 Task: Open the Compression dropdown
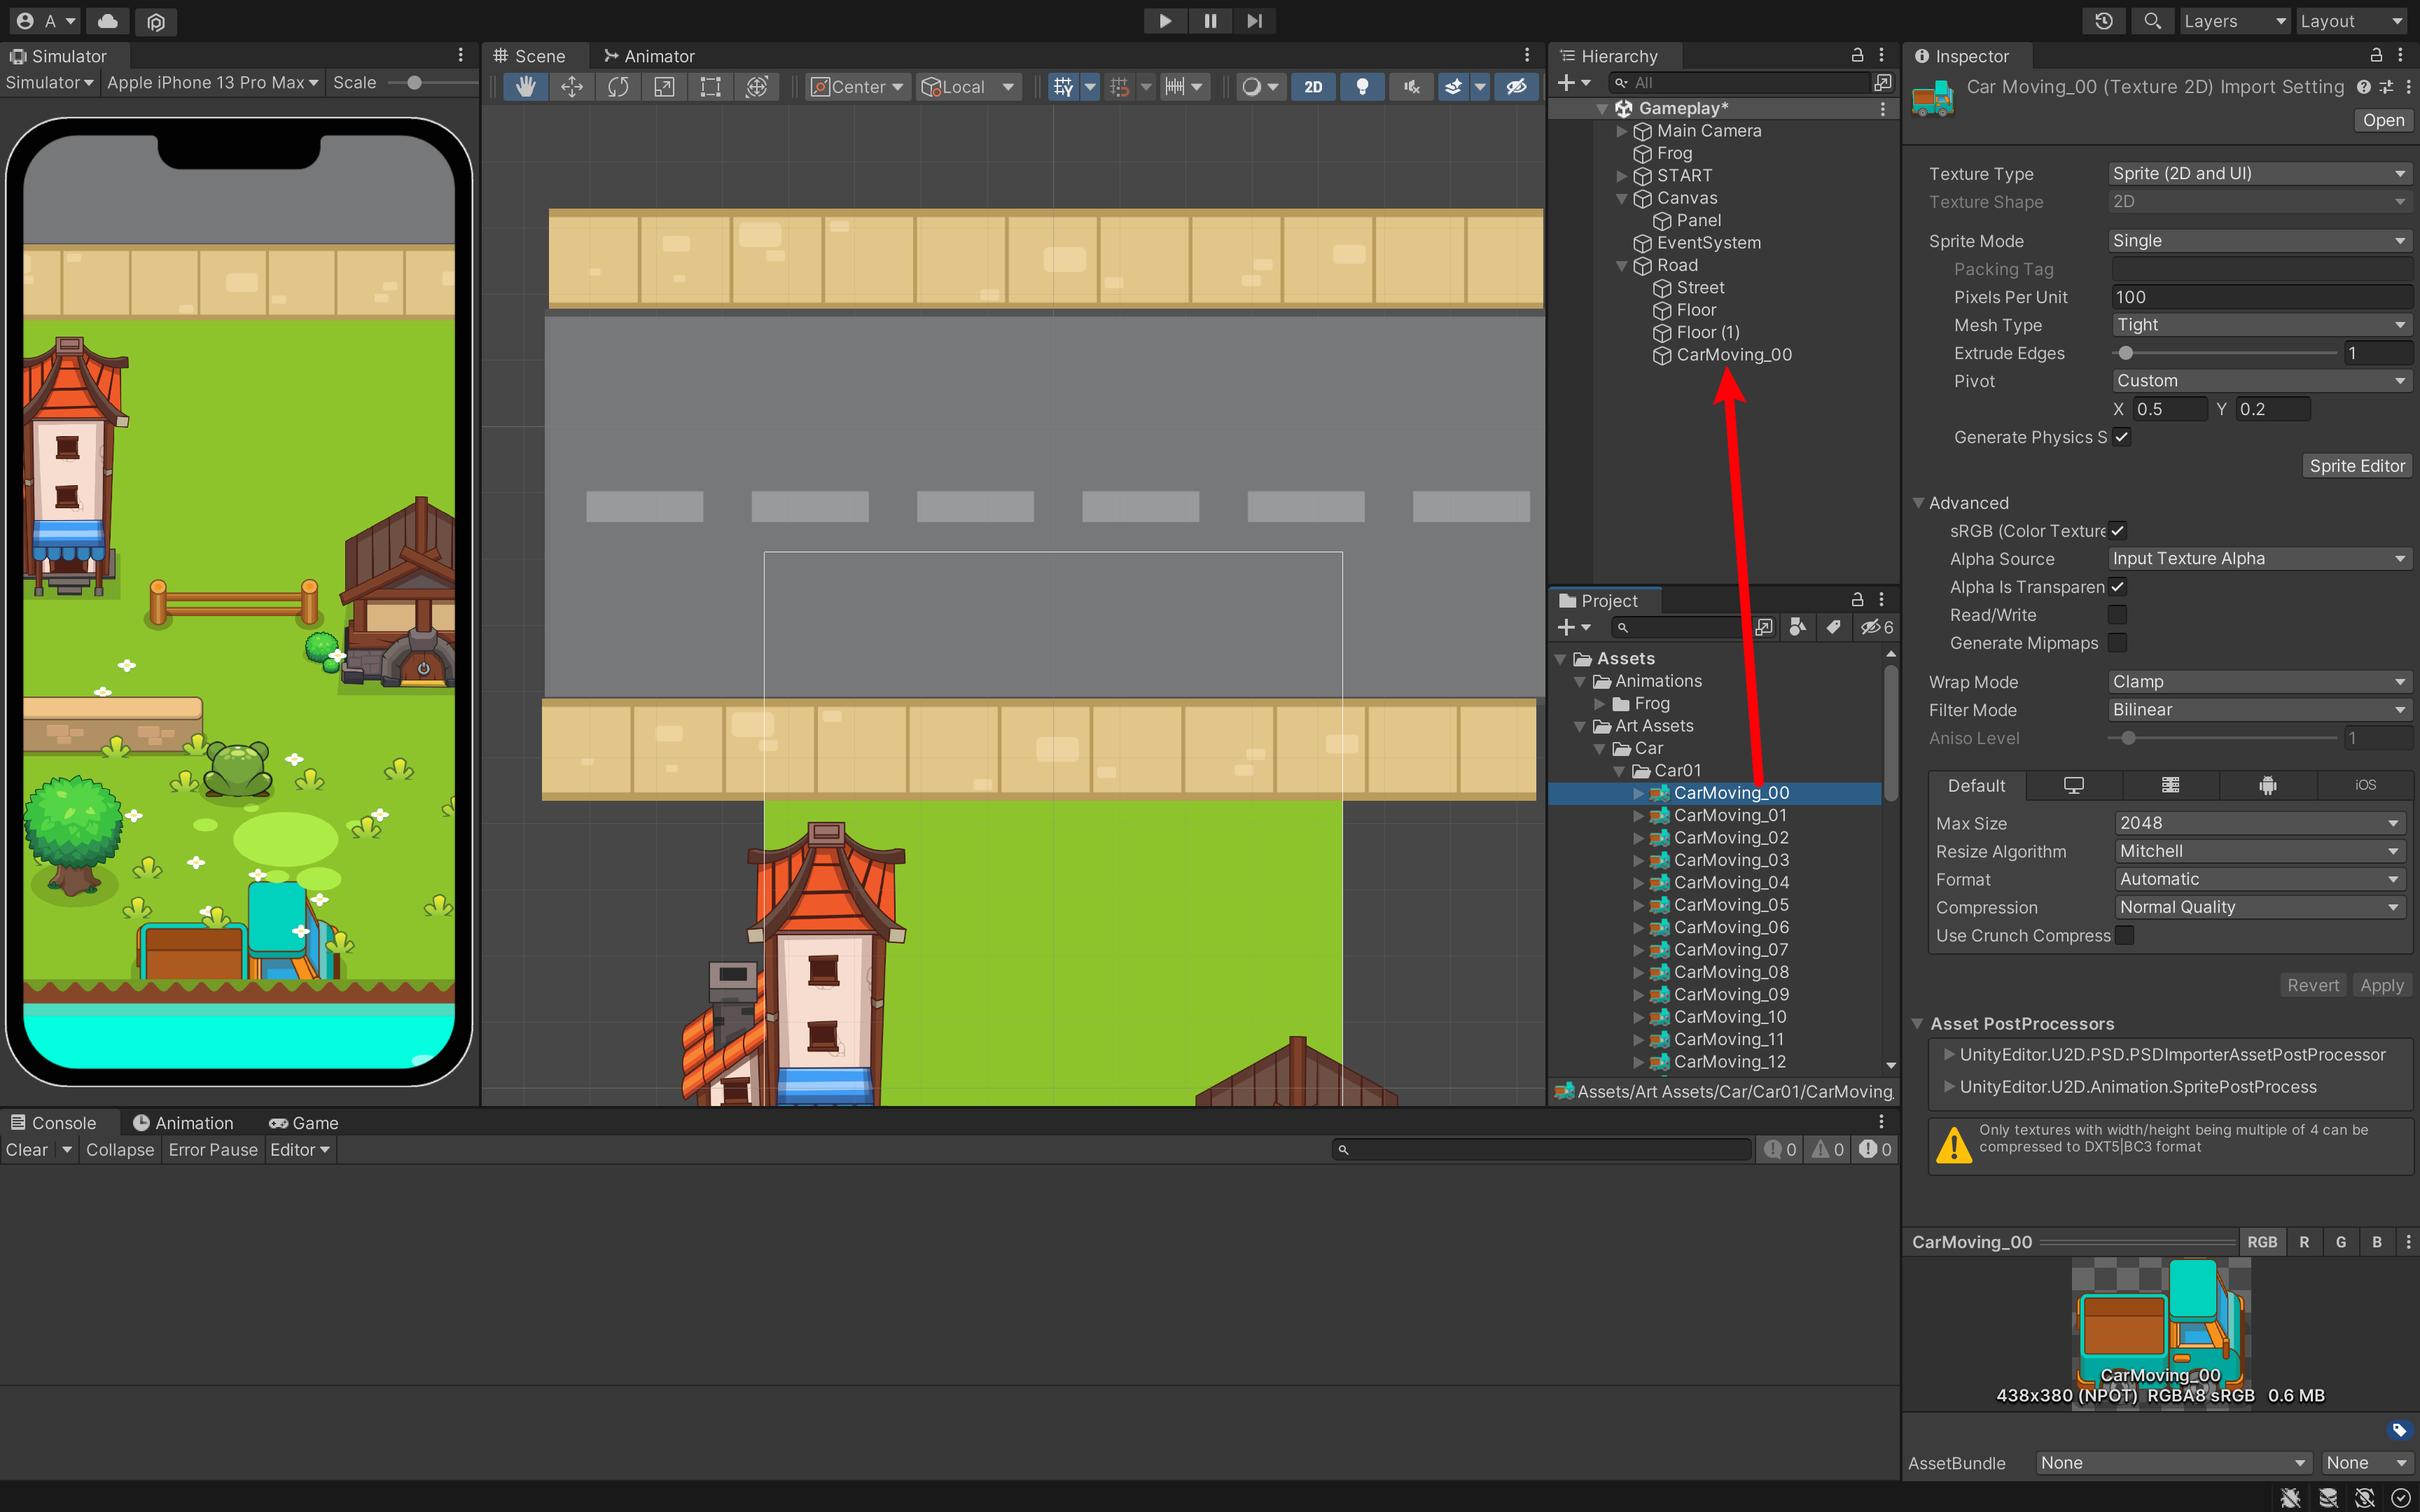pyautogui.click(x=2260, y=907)
